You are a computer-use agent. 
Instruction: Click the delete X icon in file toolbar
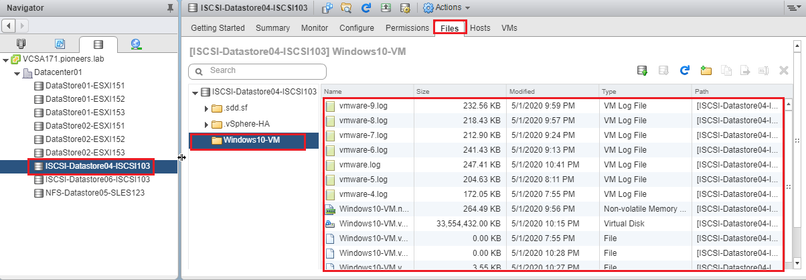click(784, 70)
